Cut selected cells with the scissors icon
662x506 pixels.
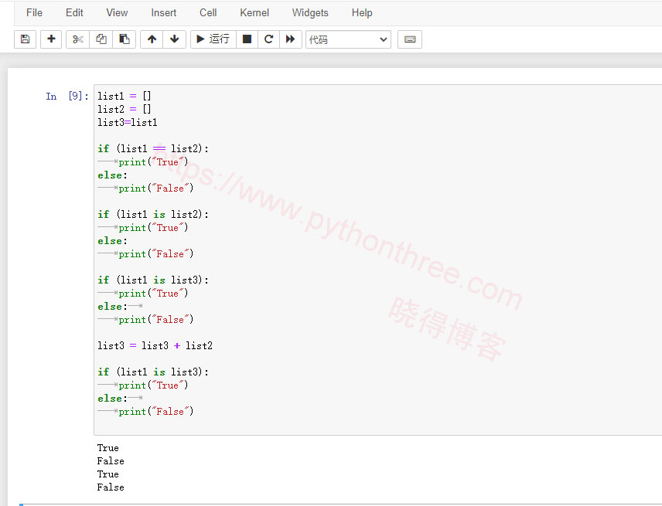77,39
